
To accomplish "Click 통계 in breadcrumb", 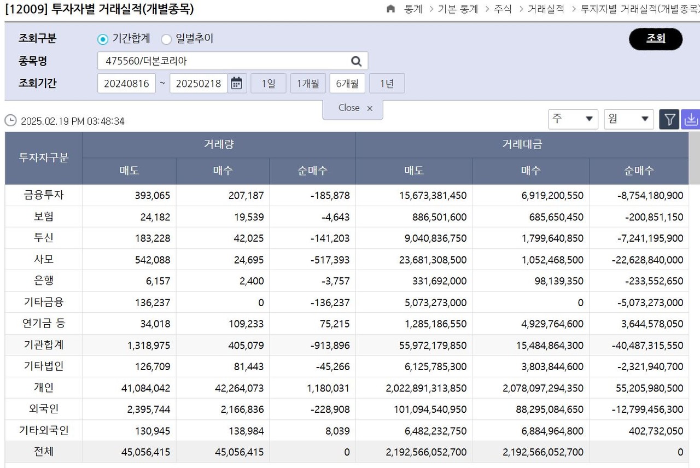I will 413,9.
